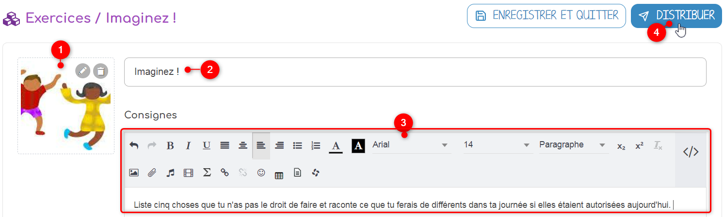This screenshot has width=724, height=217.
Task: Click Enregistrer et quitter button
Action: (x=546, y=16)
